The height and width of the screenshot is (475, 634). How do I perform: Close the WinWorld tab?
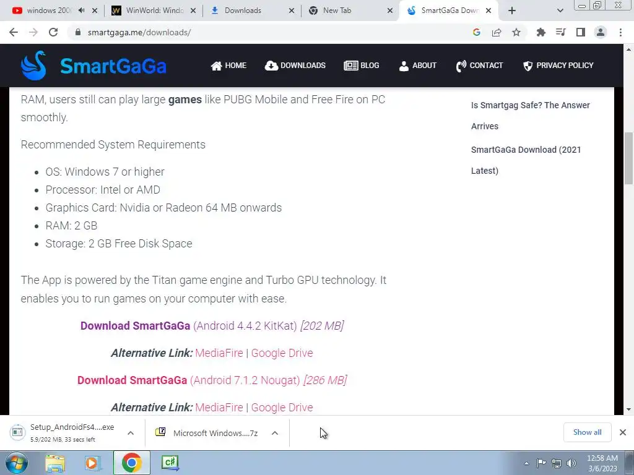click(x=193, y=11)
